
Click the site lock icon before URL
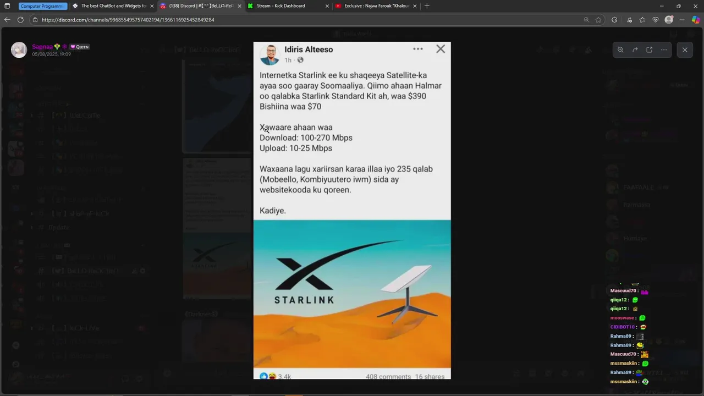coord(35,20)
